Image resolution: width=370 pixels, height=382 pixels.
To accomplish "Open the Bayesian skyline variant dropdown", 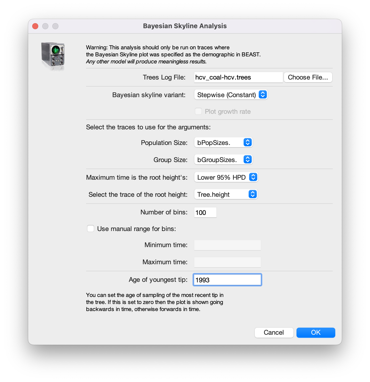I will click(x=231, y=95).
